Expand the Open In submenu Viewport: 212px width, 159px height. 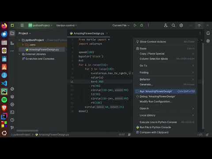(x=166, y=108)
